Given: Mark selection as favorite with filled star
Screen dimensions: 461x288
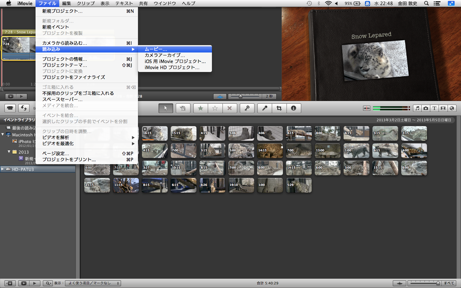Looking at the screenshot, I should pyautogui.click(x=200, y=108).
